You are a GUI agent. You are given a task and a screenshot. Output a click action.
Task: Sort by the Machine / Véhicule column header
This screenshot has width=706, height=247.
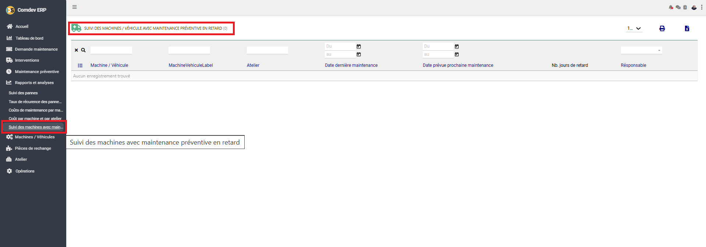click(109, 65)
